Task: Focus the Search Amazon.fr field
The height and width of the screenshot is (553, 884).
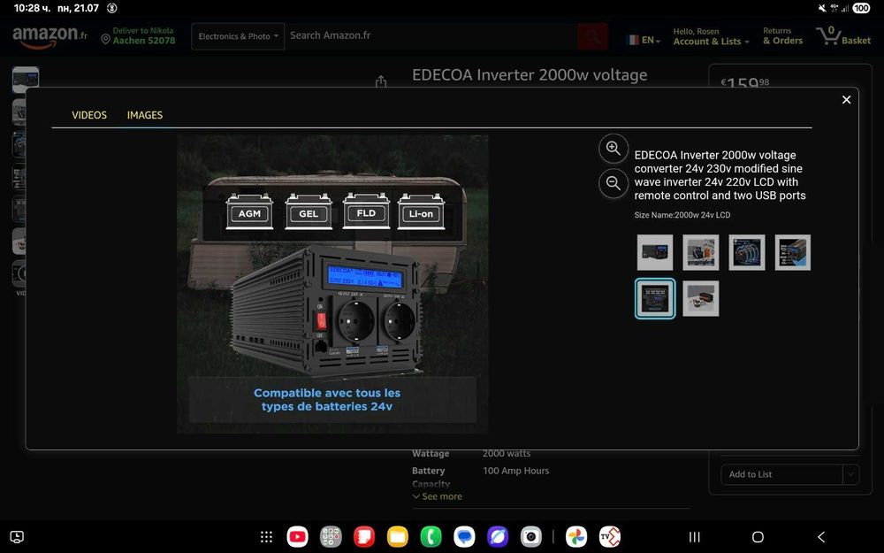Action: [431, 35]
